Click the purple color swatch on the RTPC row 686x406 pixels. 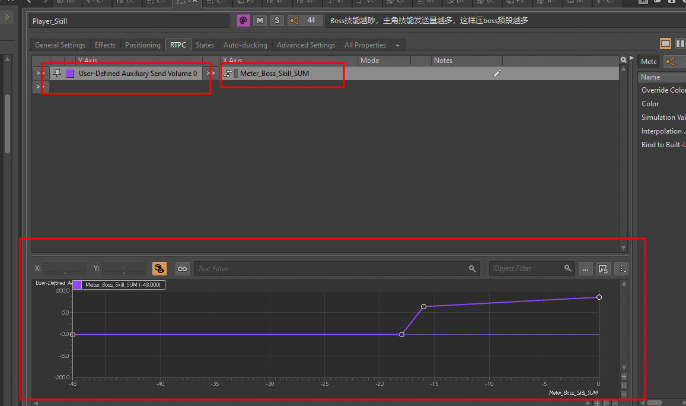(69, 73)
